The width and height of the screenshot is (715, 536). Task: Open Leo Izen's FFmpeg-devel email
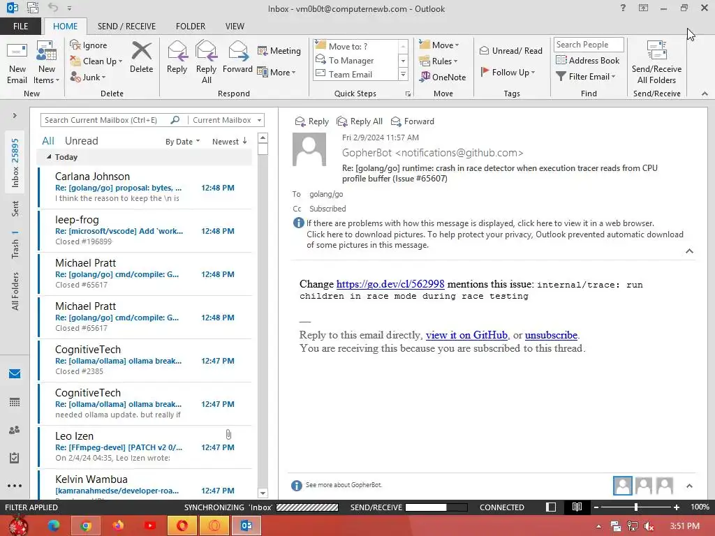click(x=145, y=447)
